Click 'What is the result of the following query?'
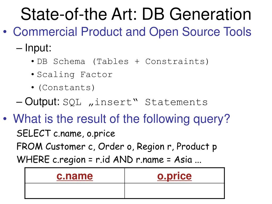 [x=121, y=119]
